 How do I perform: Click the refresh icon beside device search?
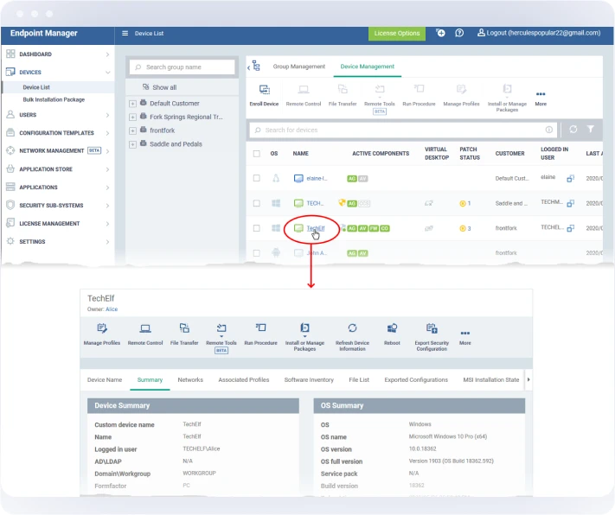coord(572,130)
